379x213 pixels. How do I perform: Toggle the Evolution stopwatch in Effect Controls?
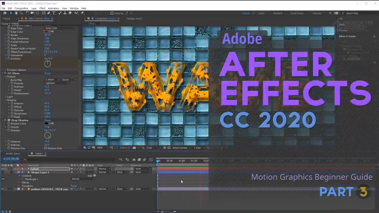[9, 58]
